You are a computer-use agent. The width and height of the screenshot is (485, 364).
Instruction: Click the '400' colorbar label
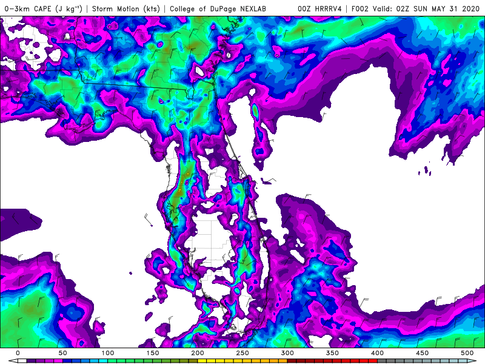click(377, 353)
